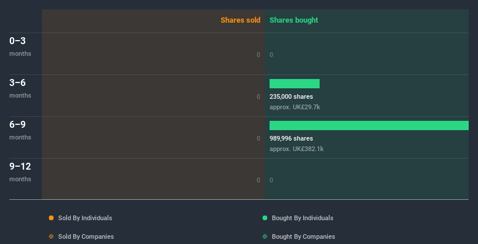This screenshot has width=478, height=244.
Task: Click the green Bought By Individuals legend dot
Action: click(x=265, y=218)
